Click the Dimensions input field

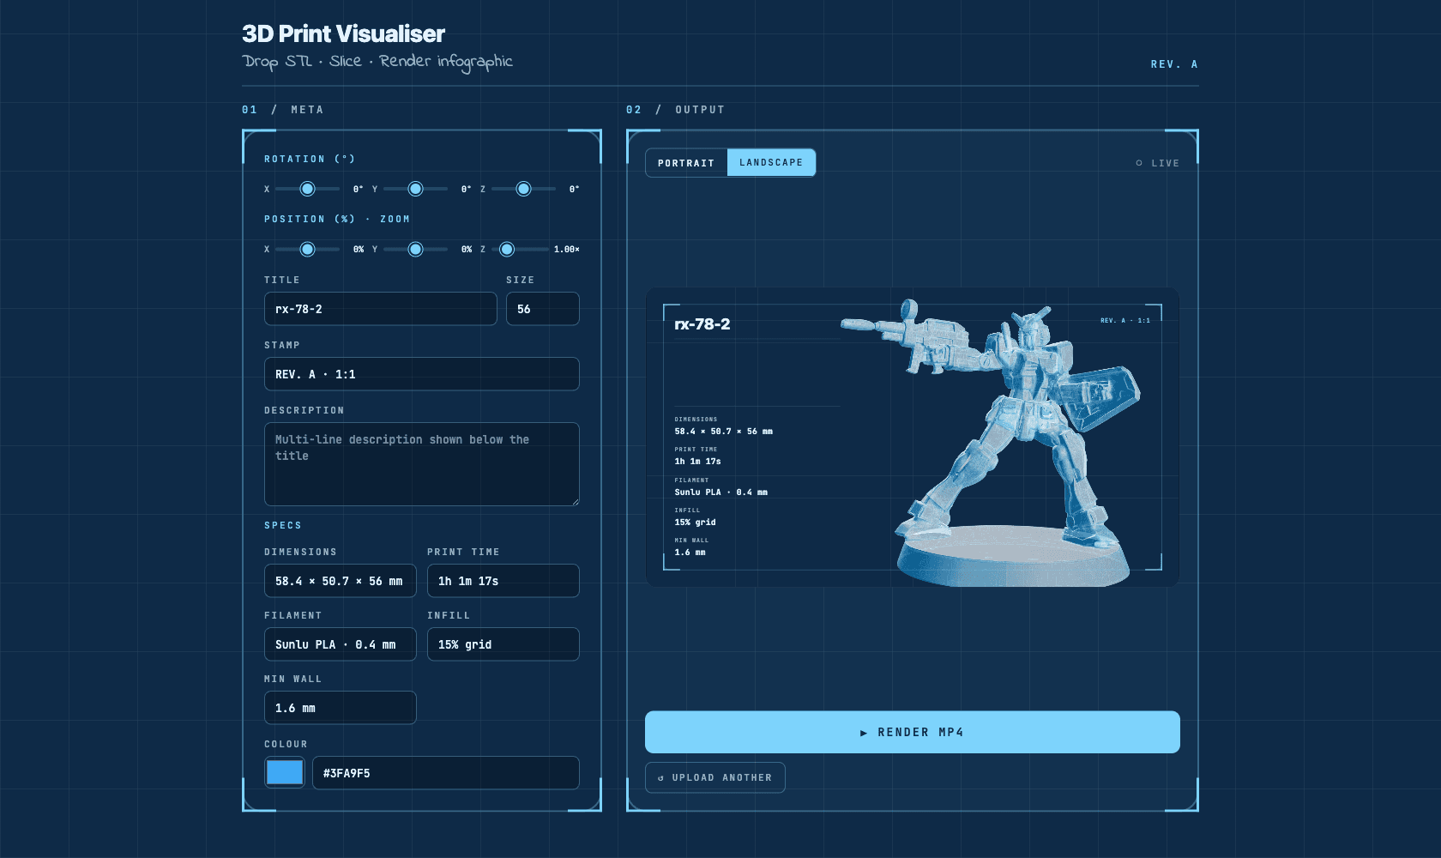[341, 581]
